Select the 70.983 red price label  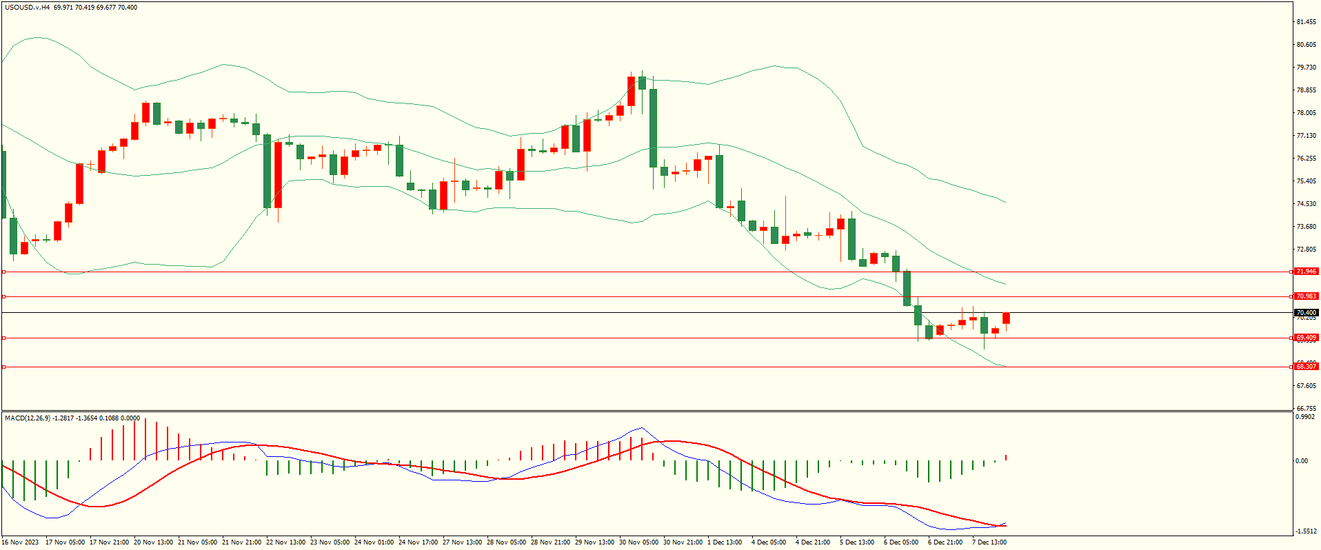tap(1306, 296)
